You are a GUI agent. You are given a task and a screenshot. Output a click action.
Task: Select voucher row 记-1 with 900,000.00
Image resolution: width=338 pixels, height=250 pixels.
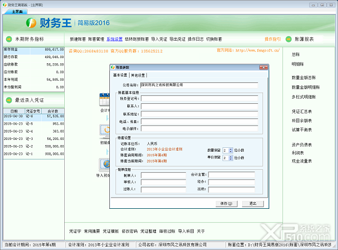point(34,154)
